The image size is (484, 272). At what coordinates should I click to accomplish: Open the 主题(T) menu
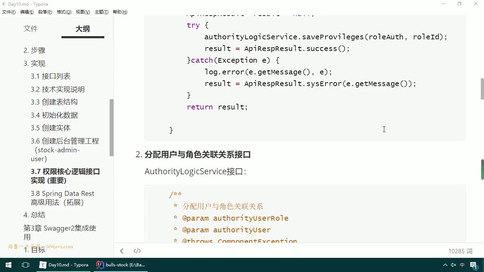tap(101, 12)
